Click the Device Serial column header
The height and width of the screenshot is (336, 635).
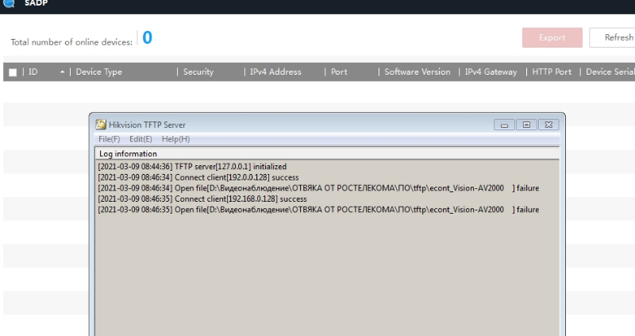[x=610, y=71]
